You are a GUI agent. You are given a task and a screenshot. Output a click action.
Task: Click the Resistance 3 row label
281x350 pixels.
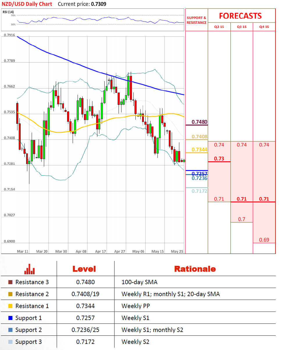(x=32, y=282)
